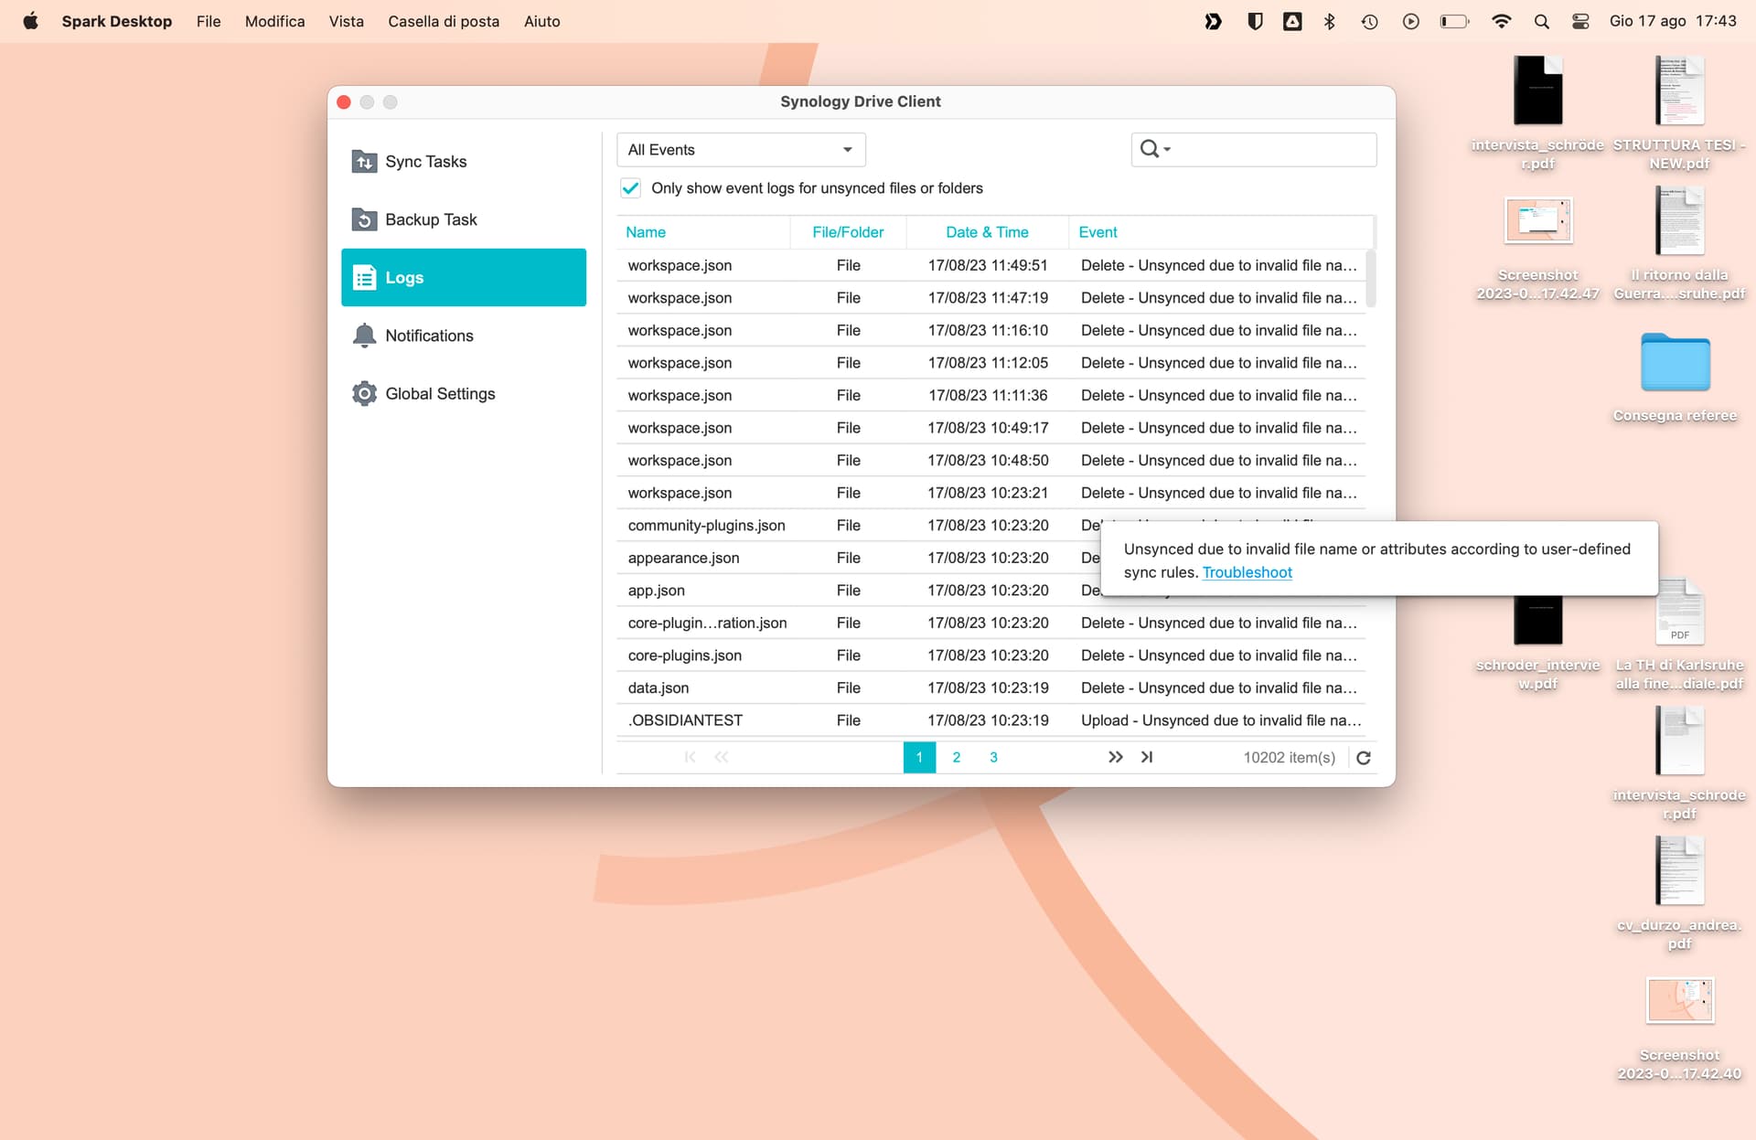Open the Apple menu
Screen dimensions: 1756x1140
[x=30, y=21]
